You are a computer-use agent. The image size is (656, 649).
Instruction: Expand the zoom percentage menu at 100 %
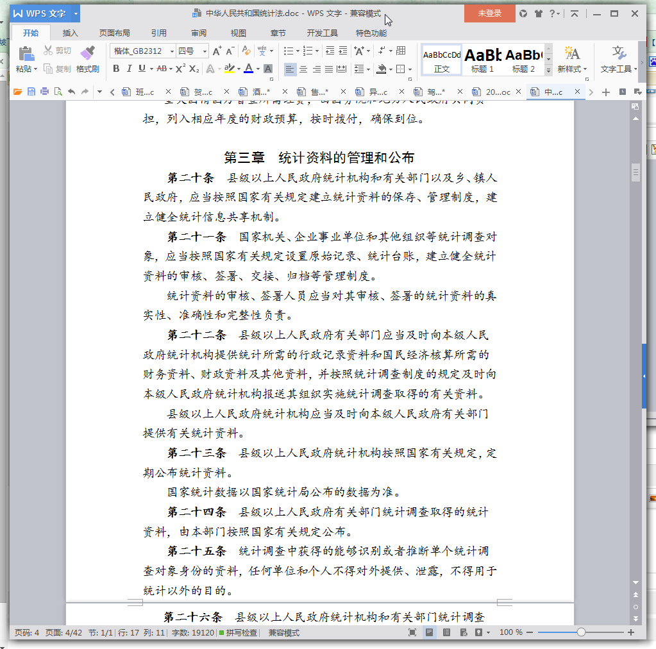[511, 632]
